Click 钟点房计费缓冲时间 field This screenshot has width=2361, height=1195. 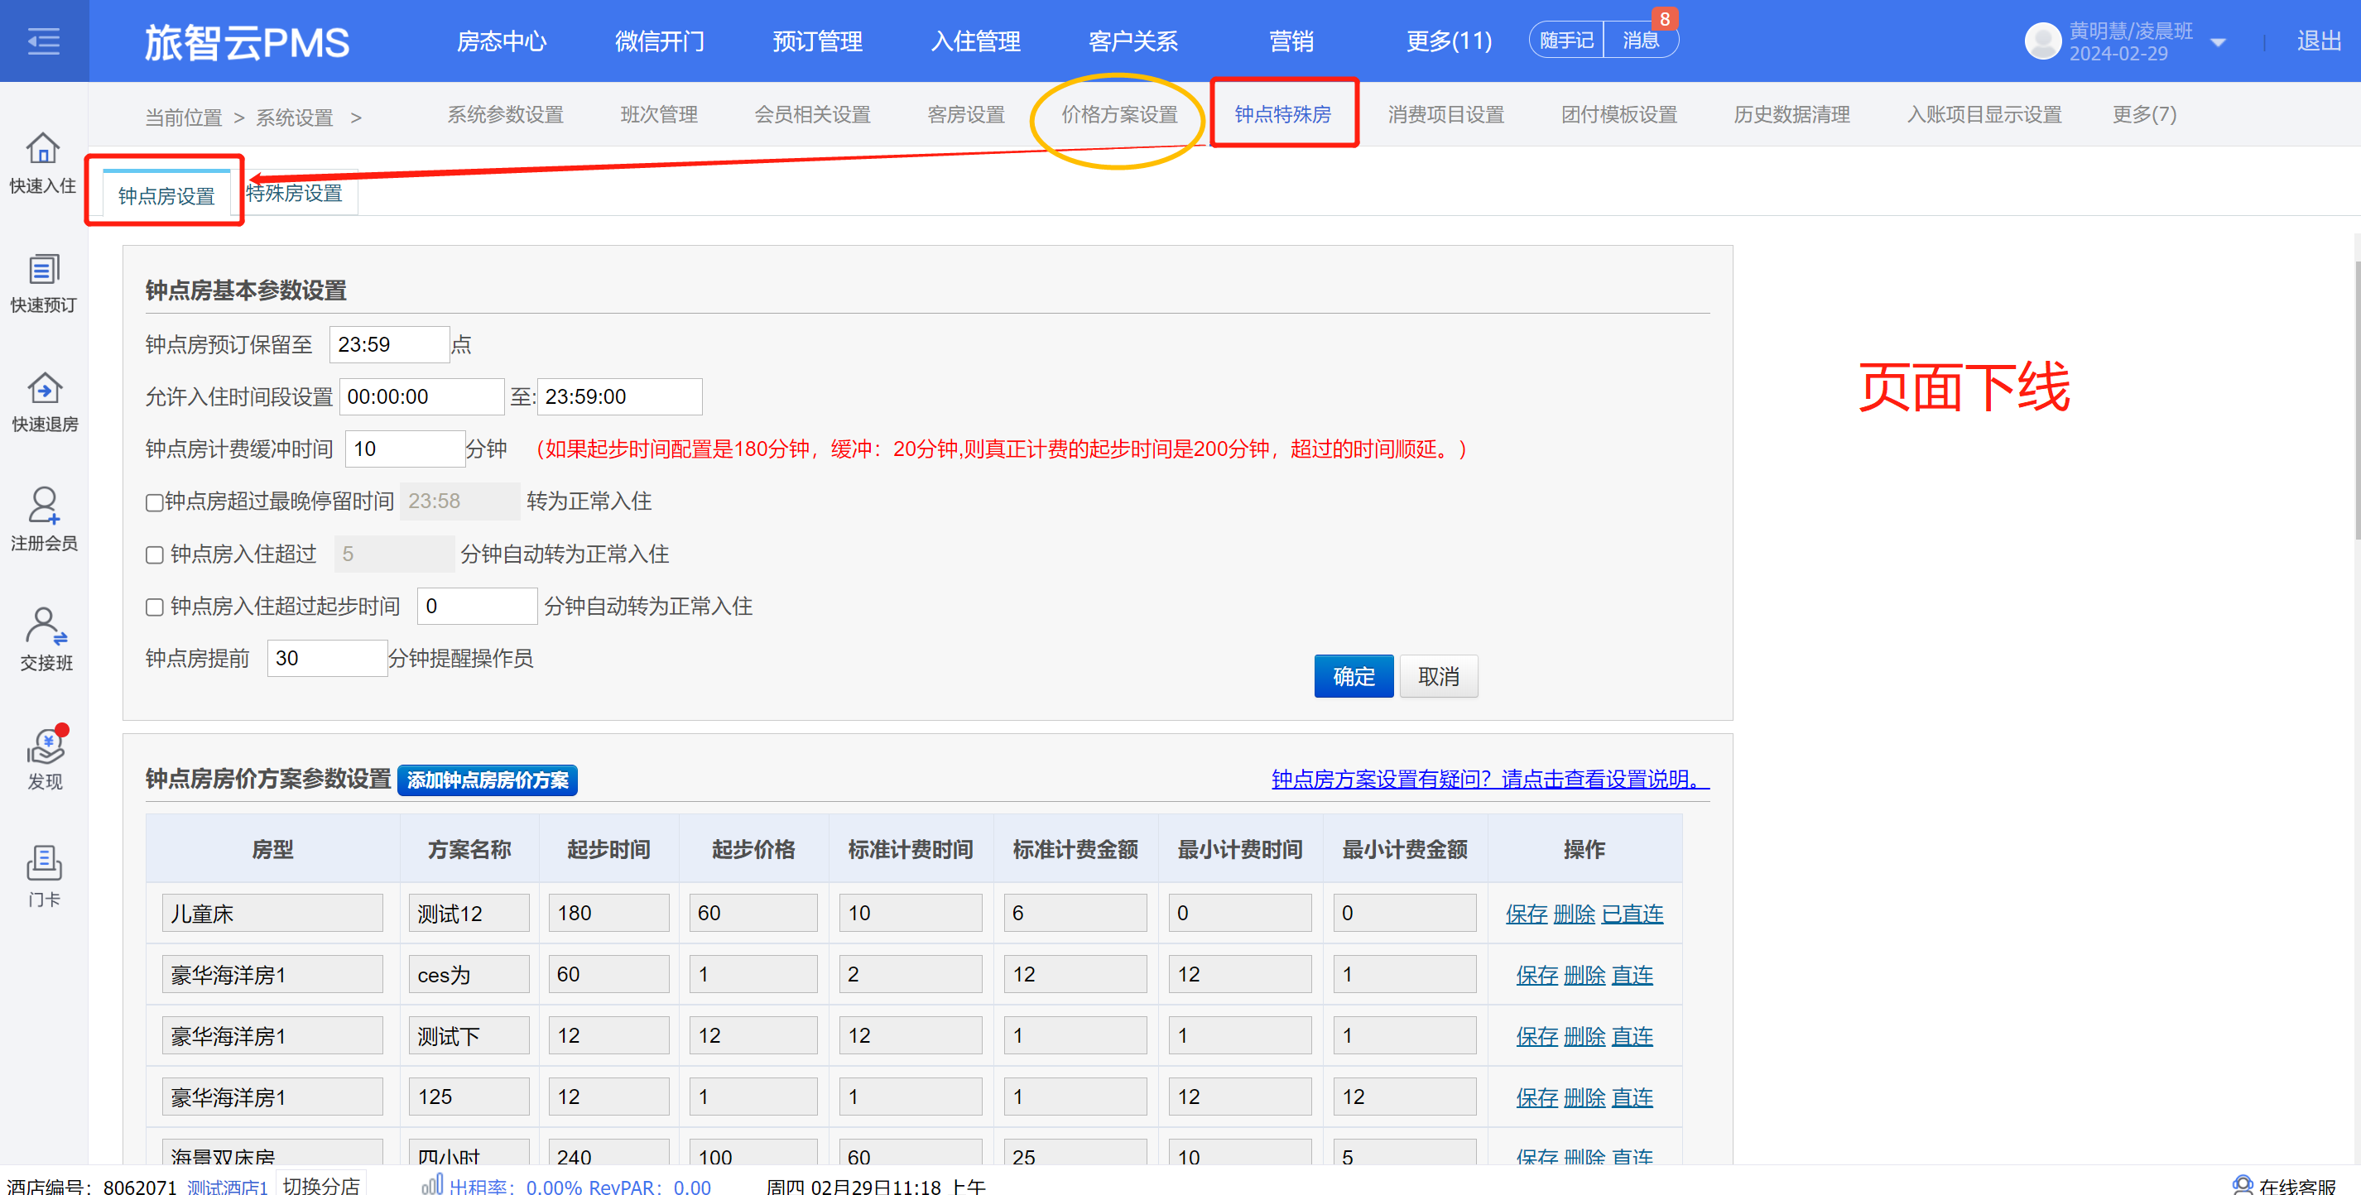click(404, 450)
